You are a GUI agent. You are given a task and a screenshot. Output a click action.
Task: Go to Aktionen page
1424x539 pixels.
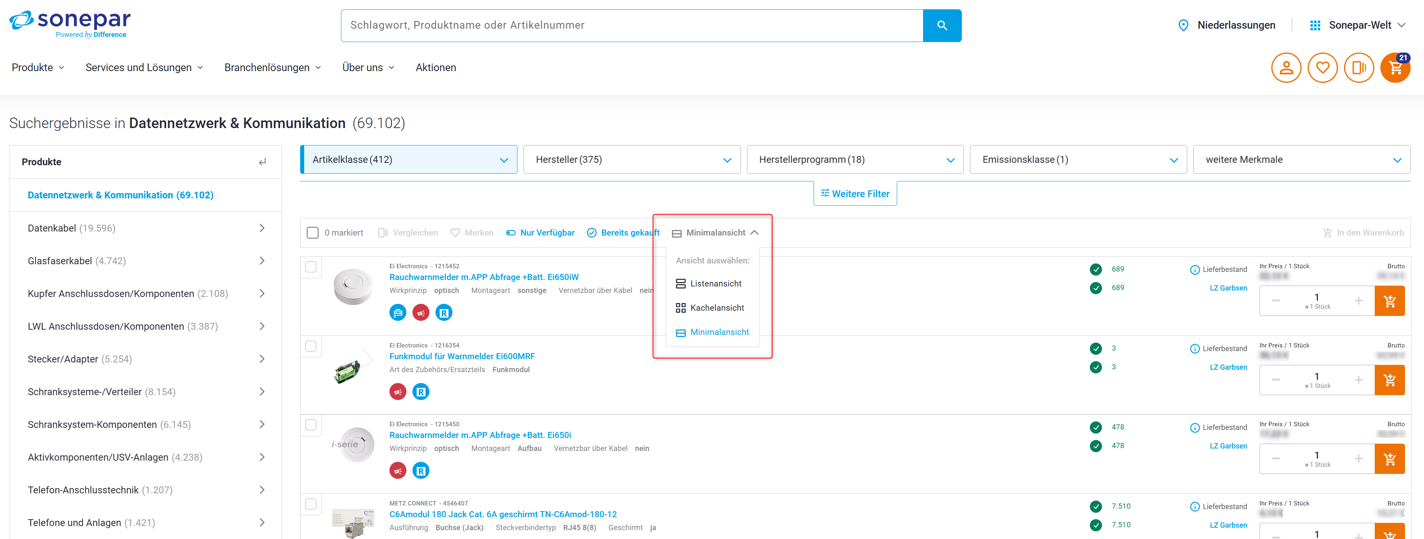[435, 67]
